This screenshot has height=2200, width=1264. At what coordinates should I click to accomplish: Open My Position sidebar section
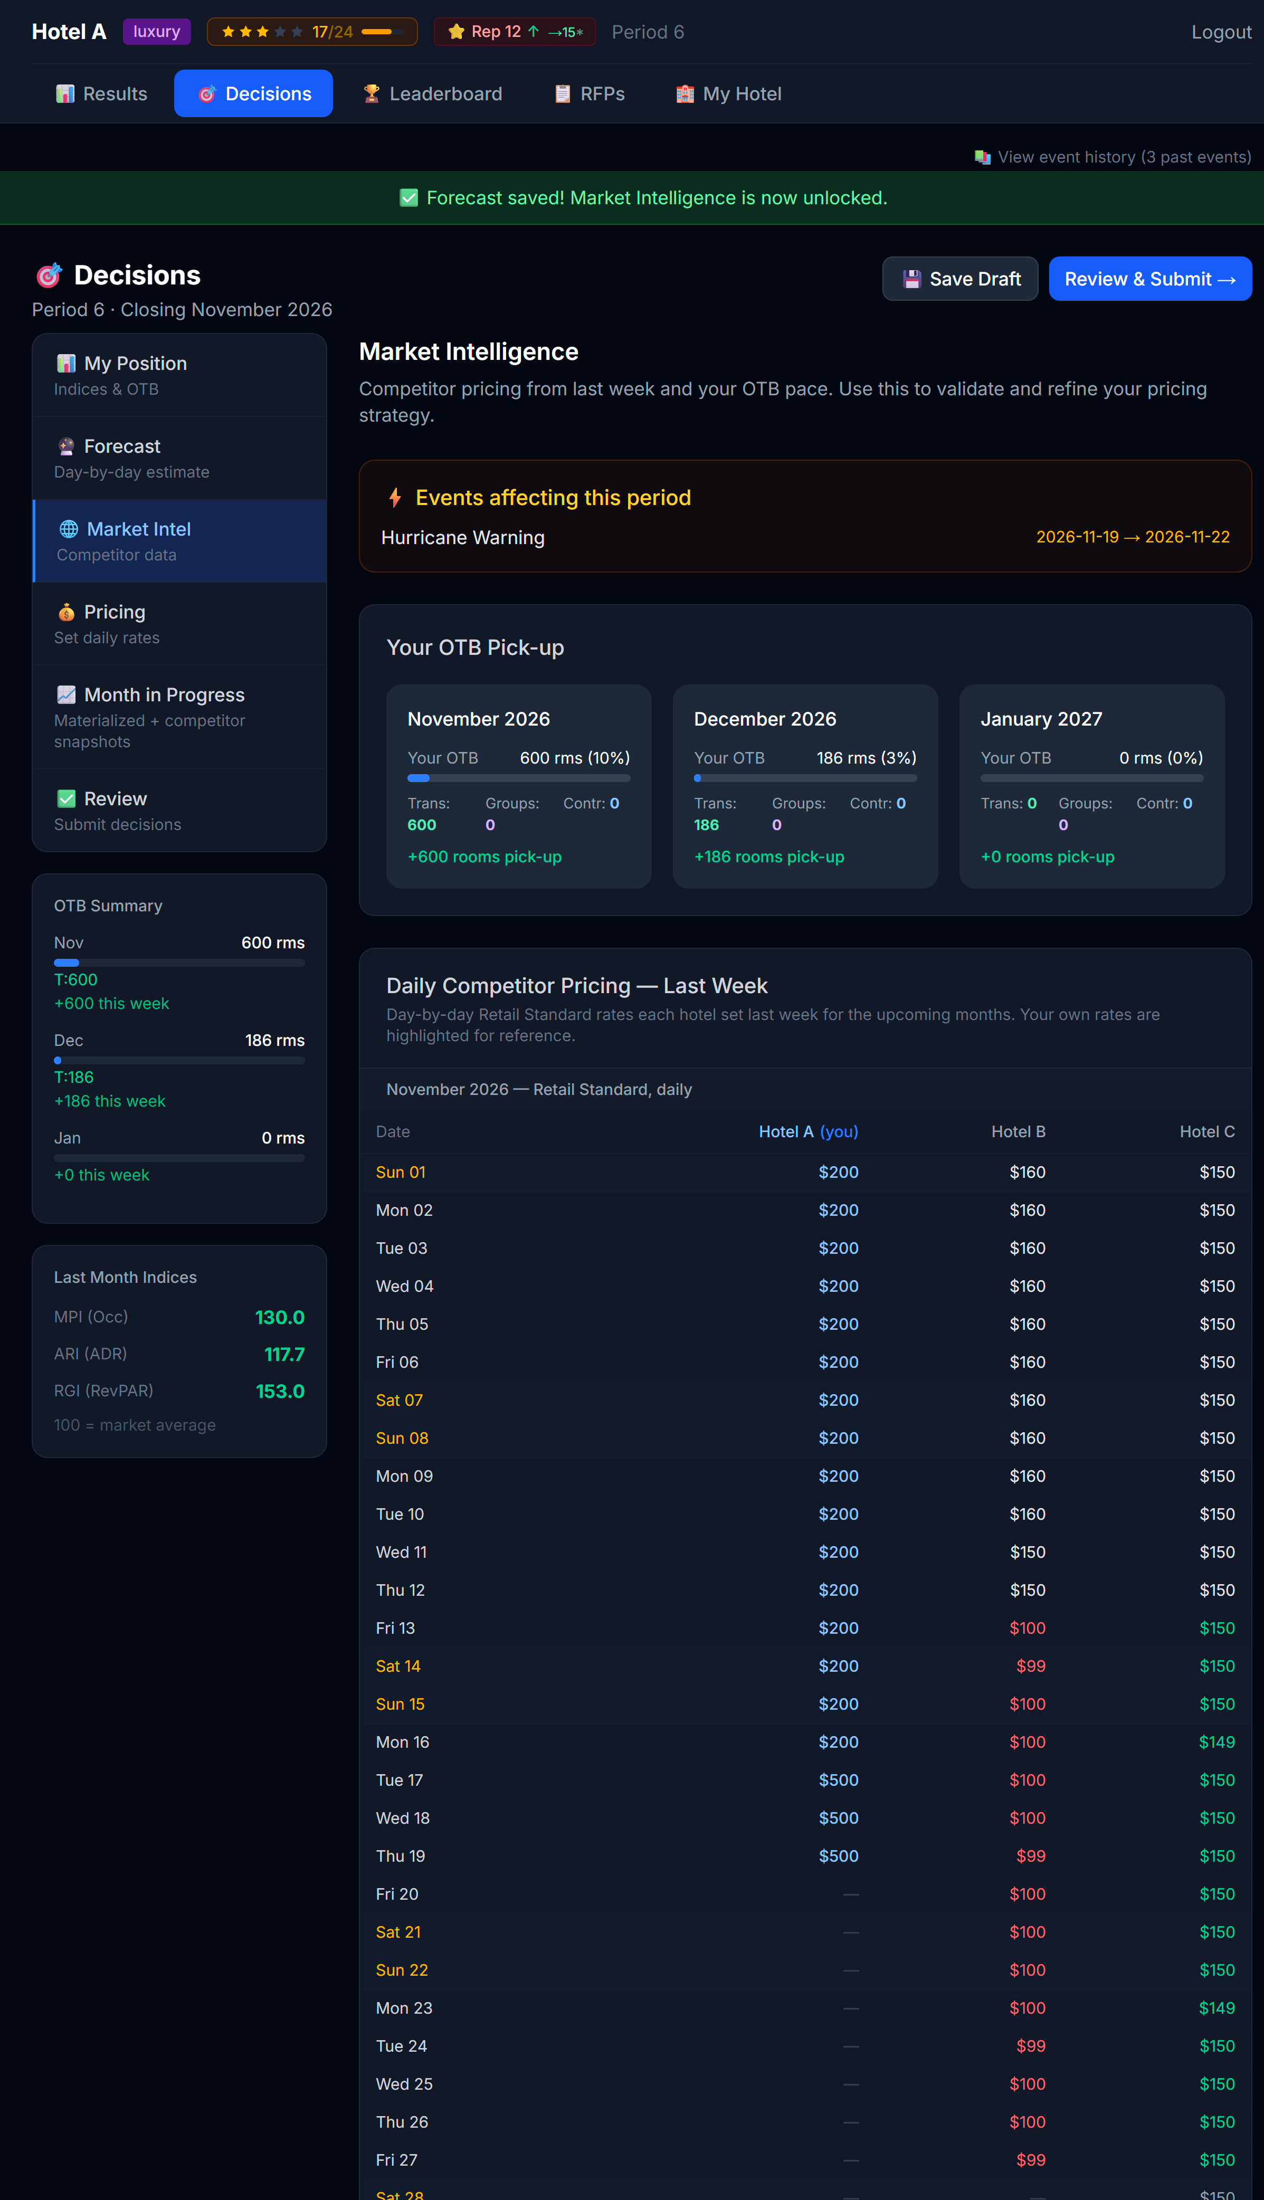[179, 375]
